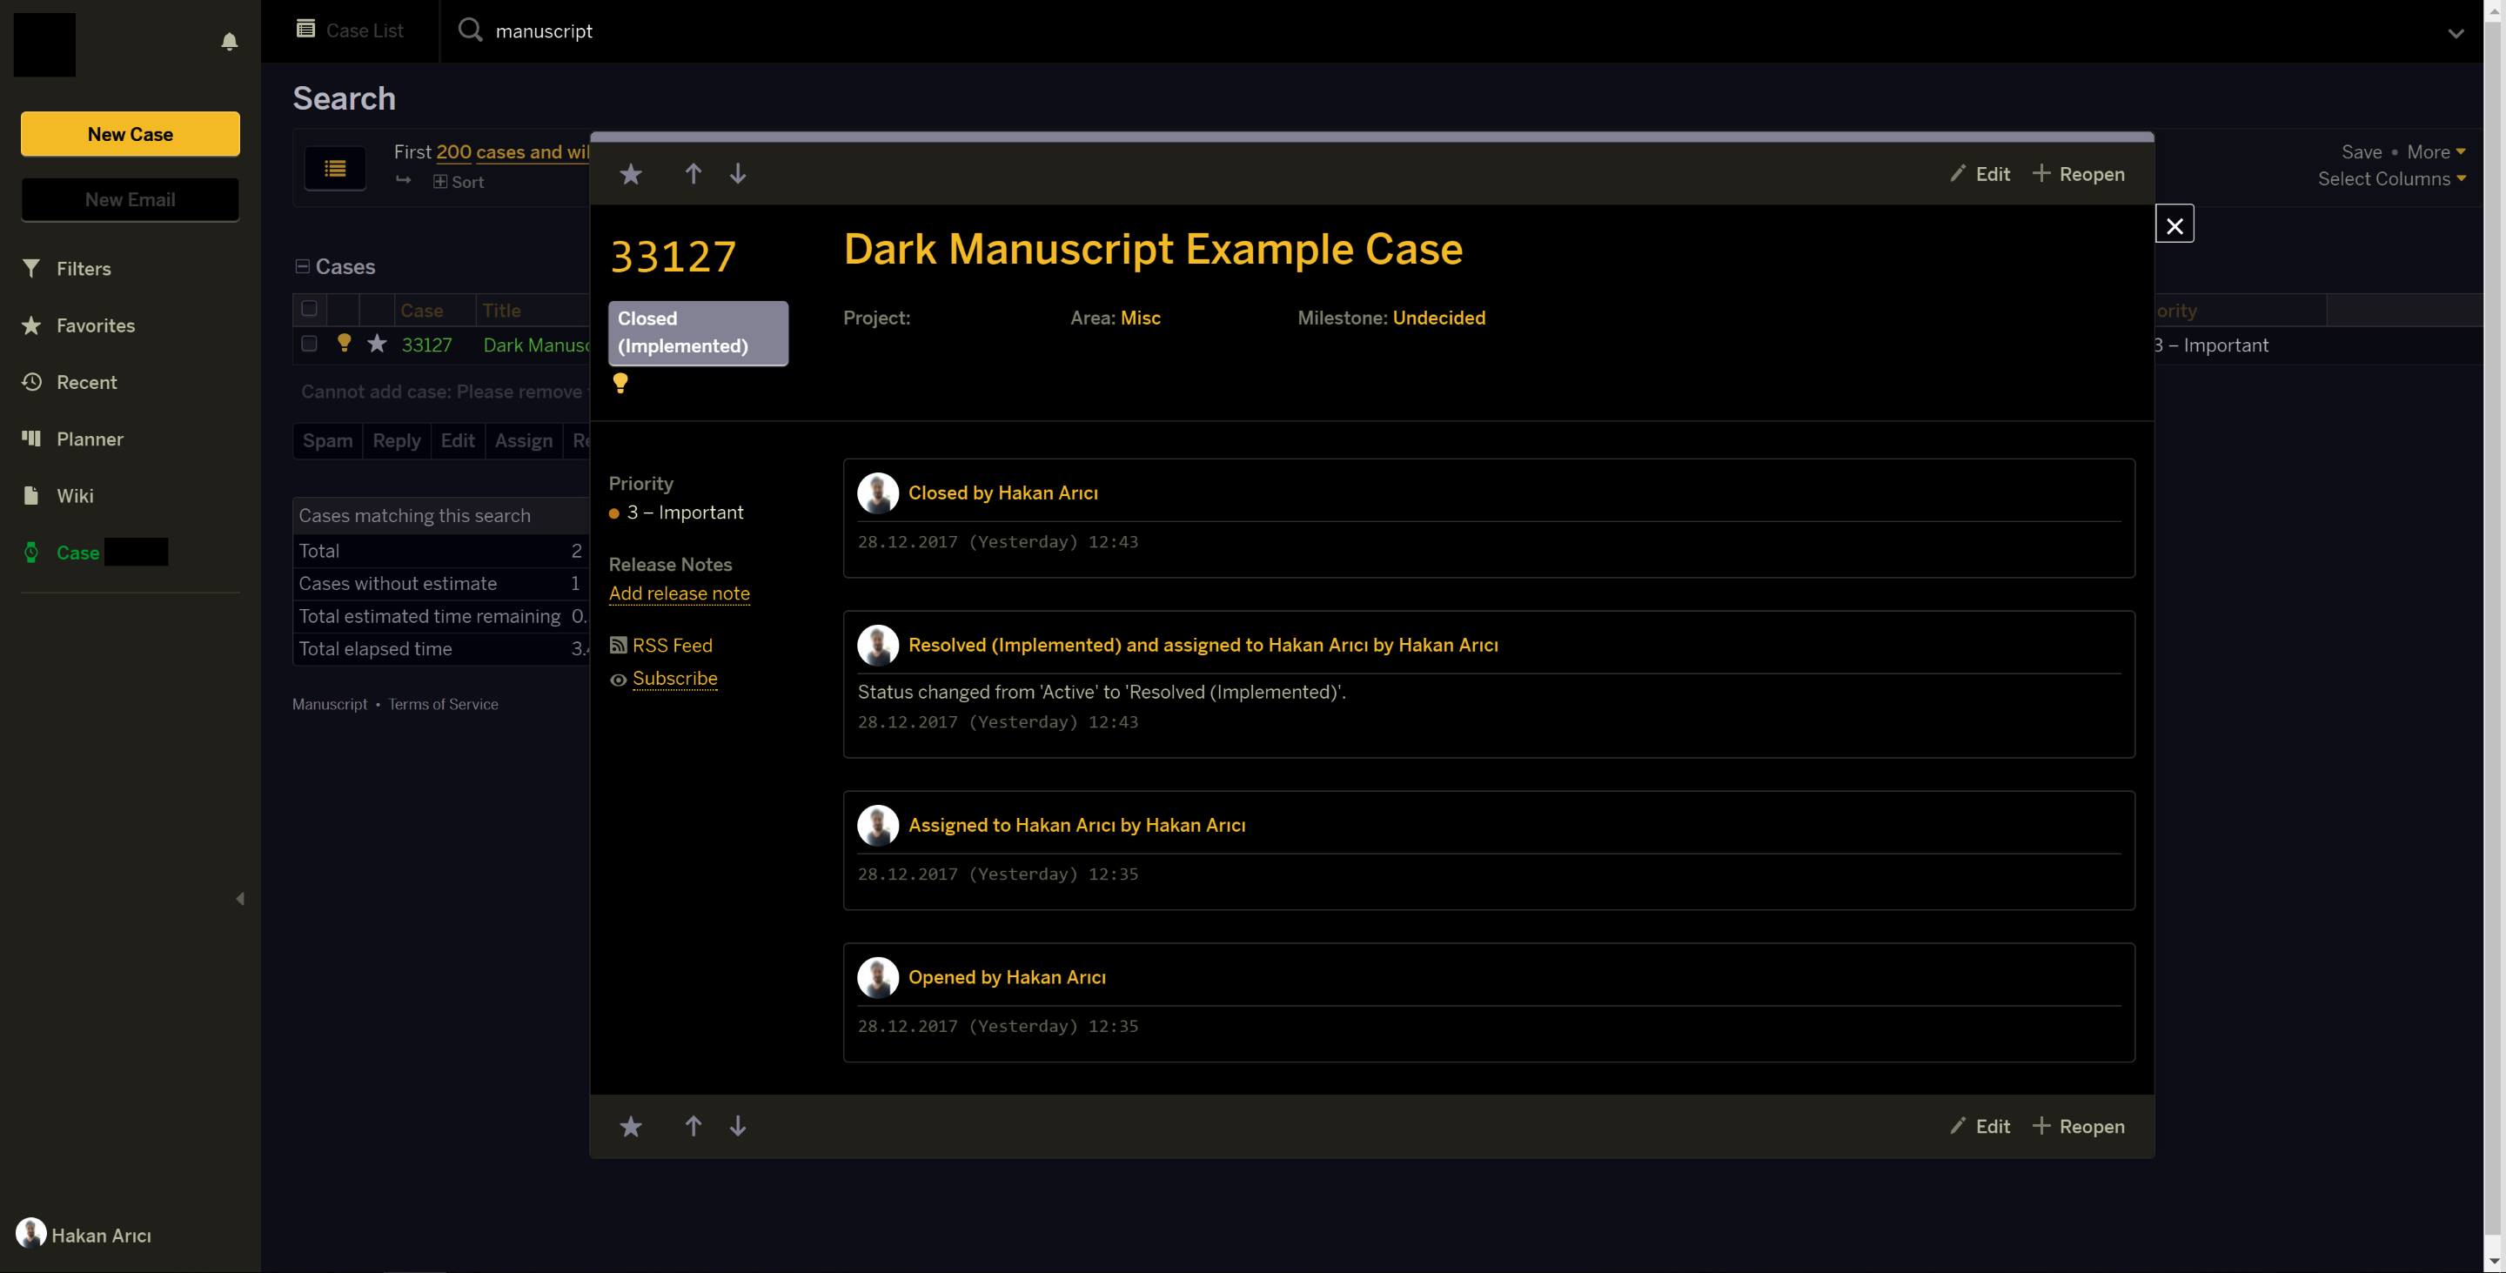Image resolution: width=2506 pixels, height=1273 pixels.
Task: Star the case using top favorite icon
Action: (x=630, y=174)
